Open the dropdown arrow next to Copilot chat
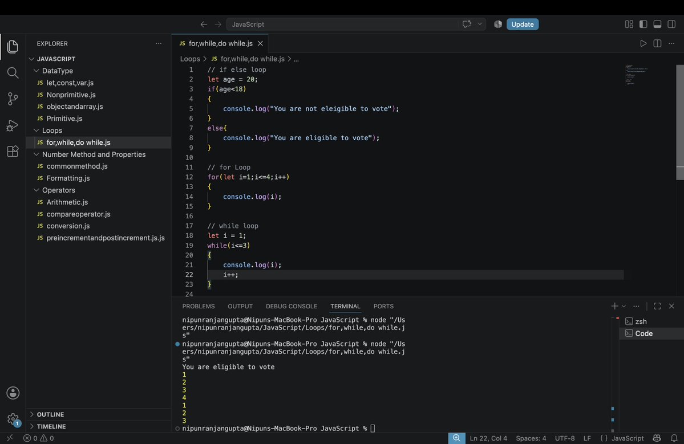The width and height of the screenshot is (684, 444). (x=480, y=25)
